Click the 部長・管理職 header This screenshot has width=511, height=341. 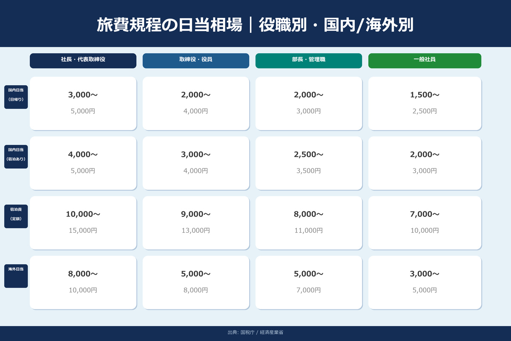click(309, 61)
